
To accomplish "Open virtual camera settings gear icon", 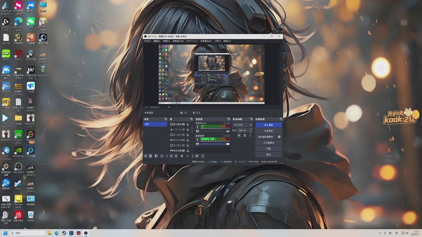I will pos(279,137).
